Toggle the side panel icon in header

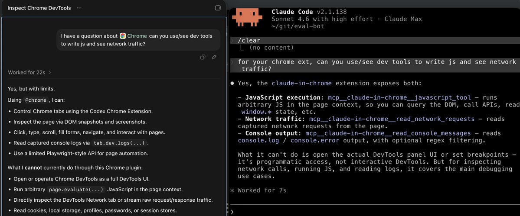218,8
